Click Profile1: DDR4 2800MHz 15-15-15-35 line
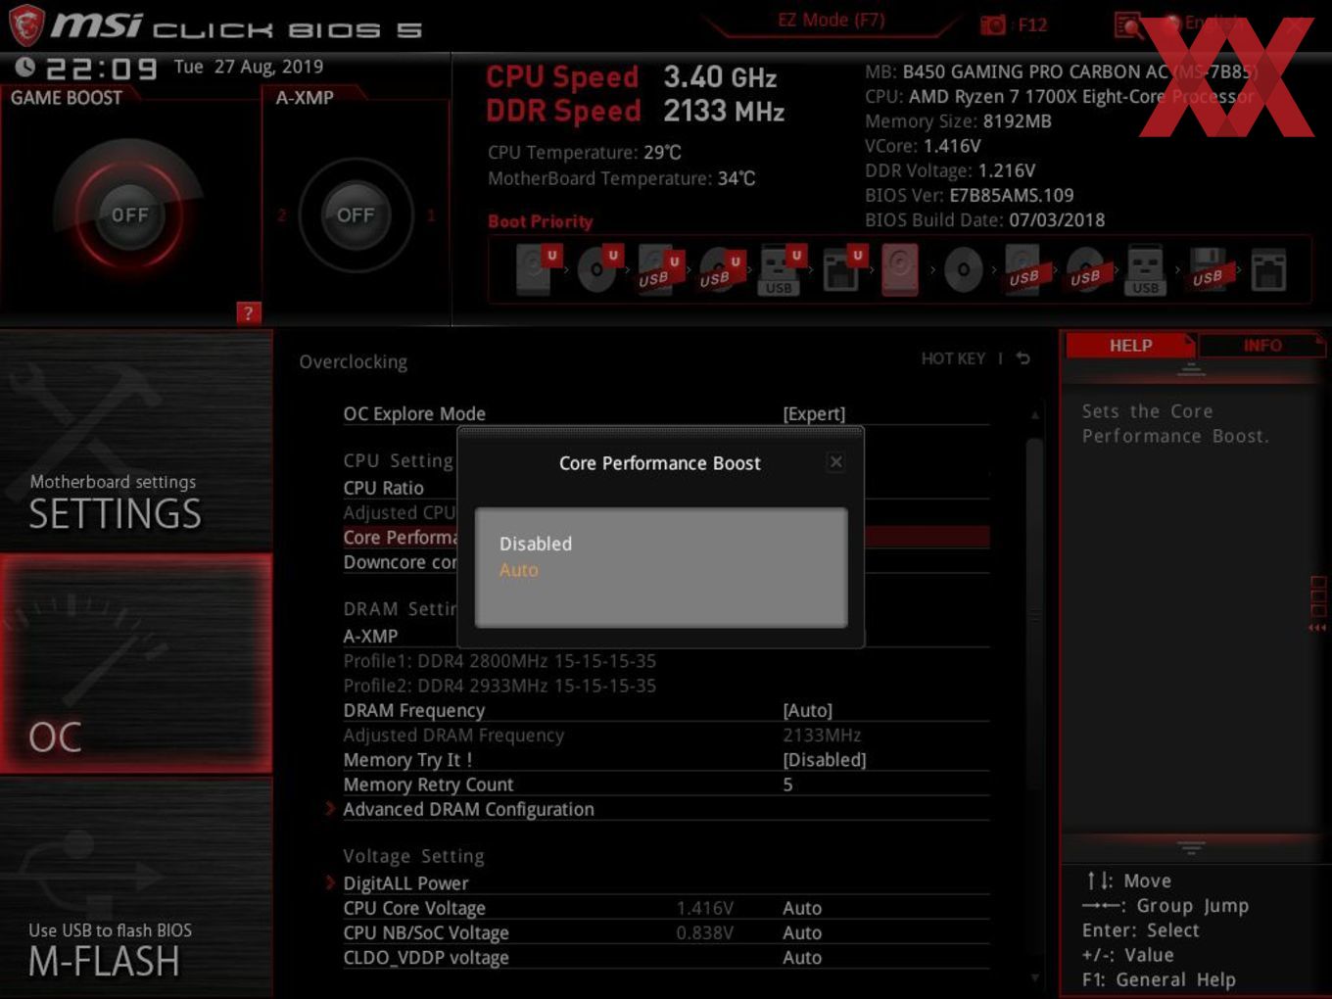 (499, 661)
